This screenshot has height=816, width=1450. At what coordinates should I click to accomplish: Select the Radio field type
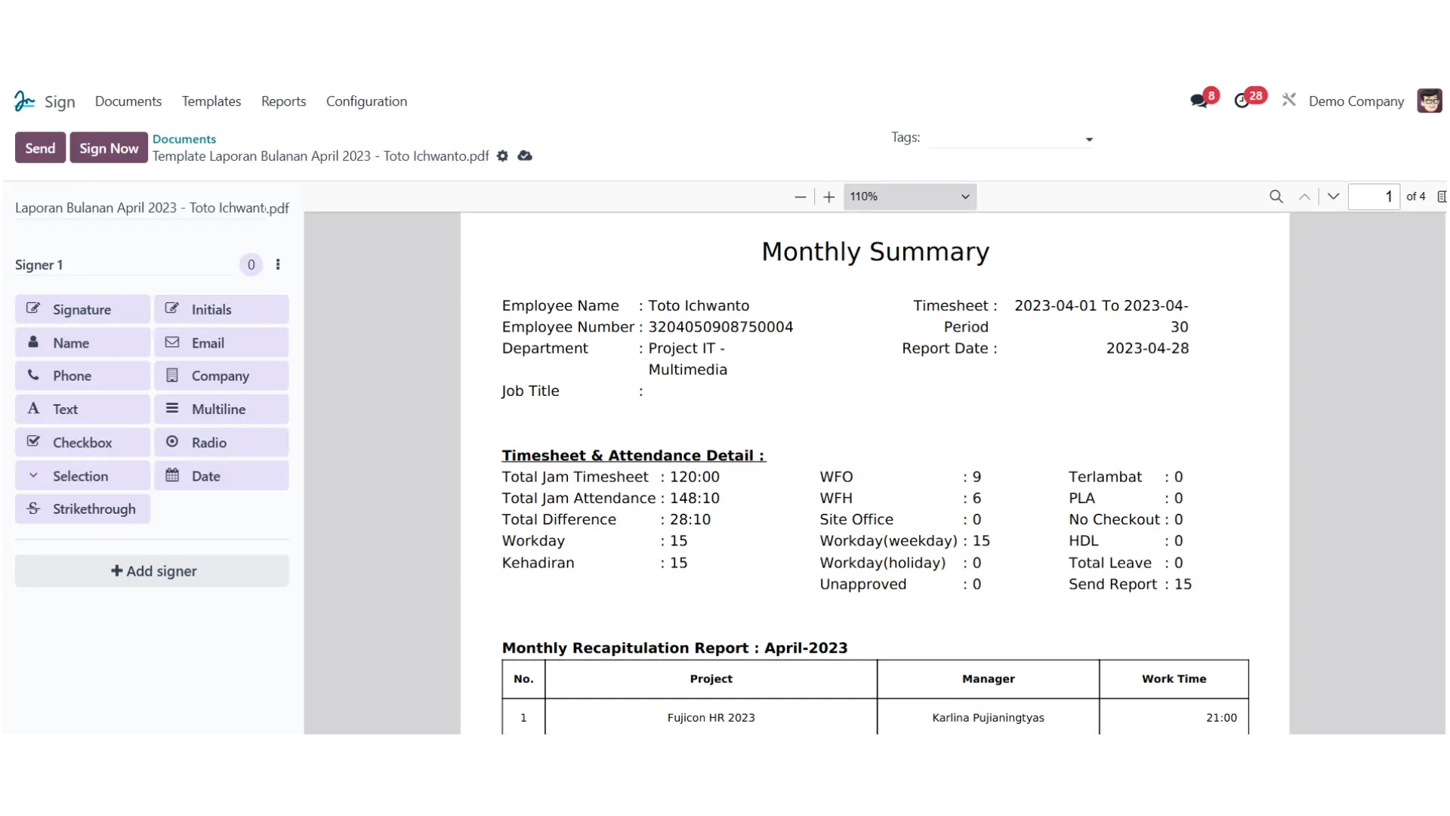coord(221,442)
